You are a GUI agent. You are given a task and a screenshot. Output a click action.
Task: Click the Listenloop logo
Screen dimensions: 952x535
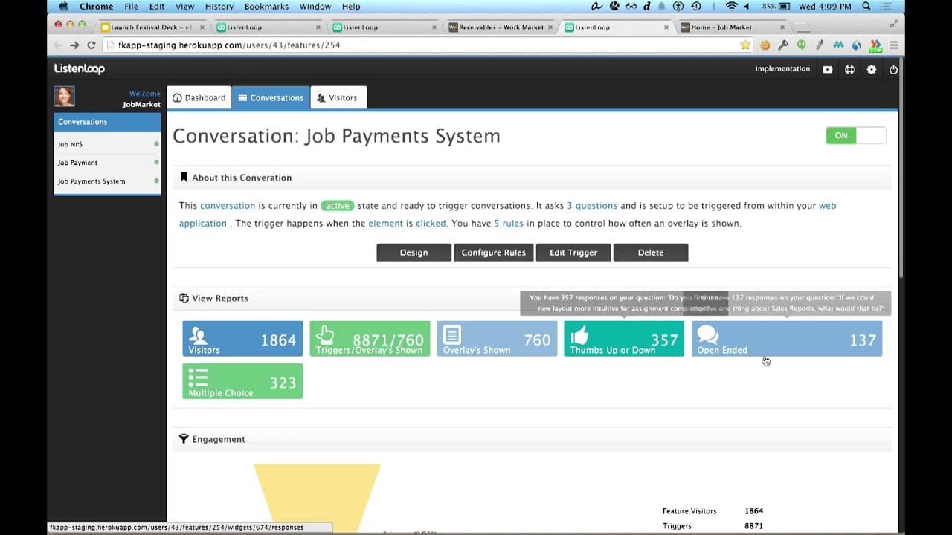point(80,68)
